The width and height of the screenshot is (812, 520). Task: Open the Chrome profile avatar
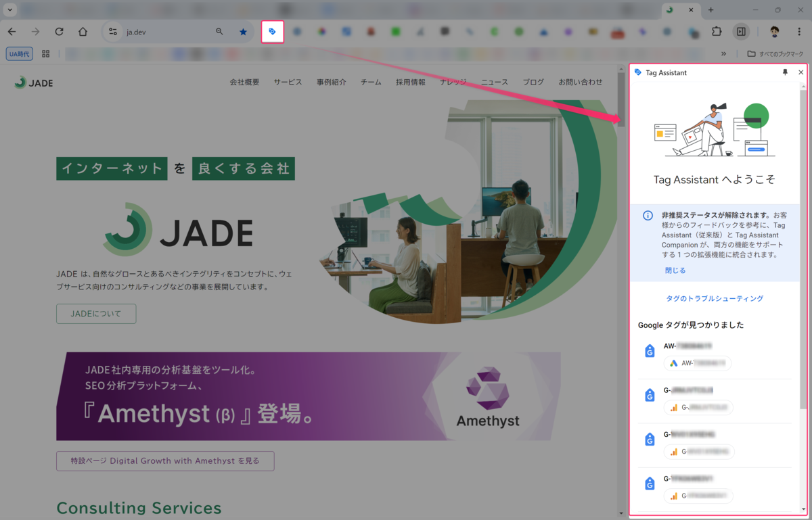click(x=775, y=32)
